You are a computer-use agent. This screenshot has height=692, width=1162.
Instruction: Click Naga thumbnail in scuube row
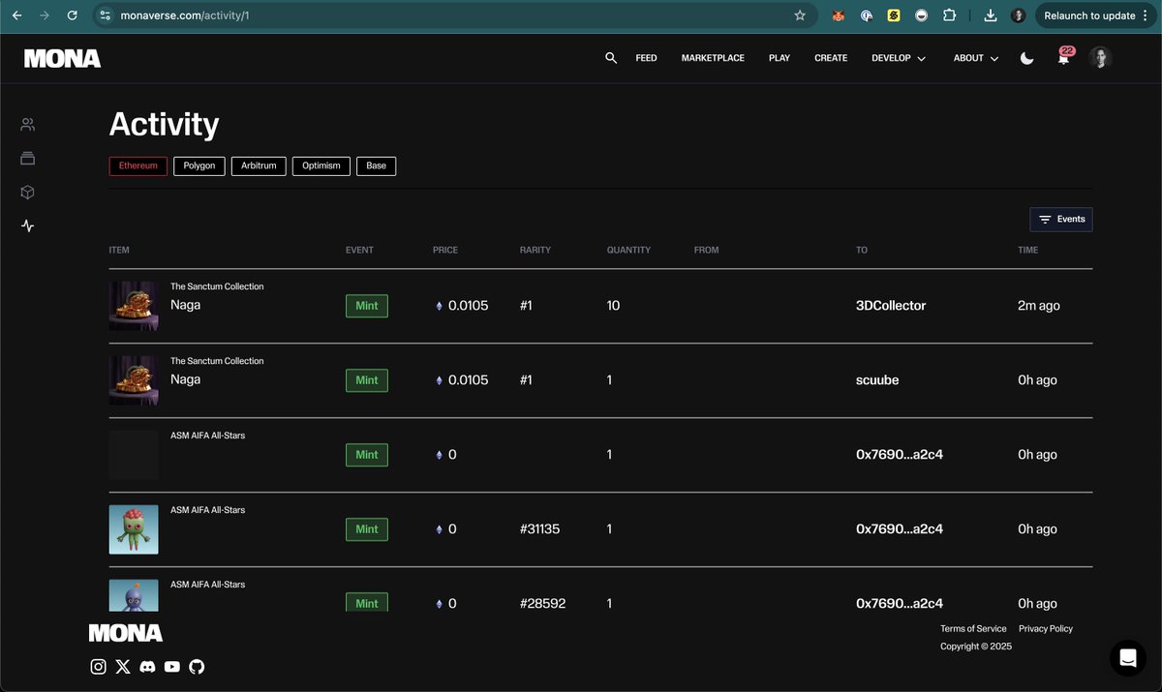point(134,380)
